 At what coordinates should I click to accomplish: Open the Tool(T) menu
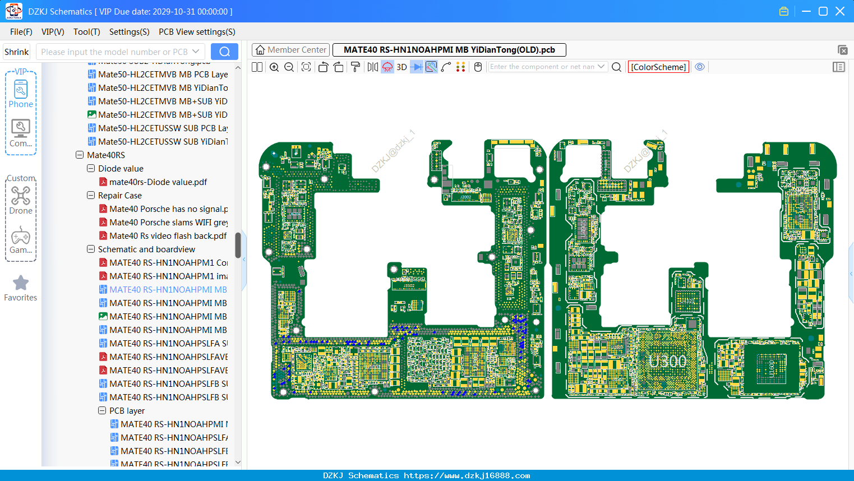[87, 32]
